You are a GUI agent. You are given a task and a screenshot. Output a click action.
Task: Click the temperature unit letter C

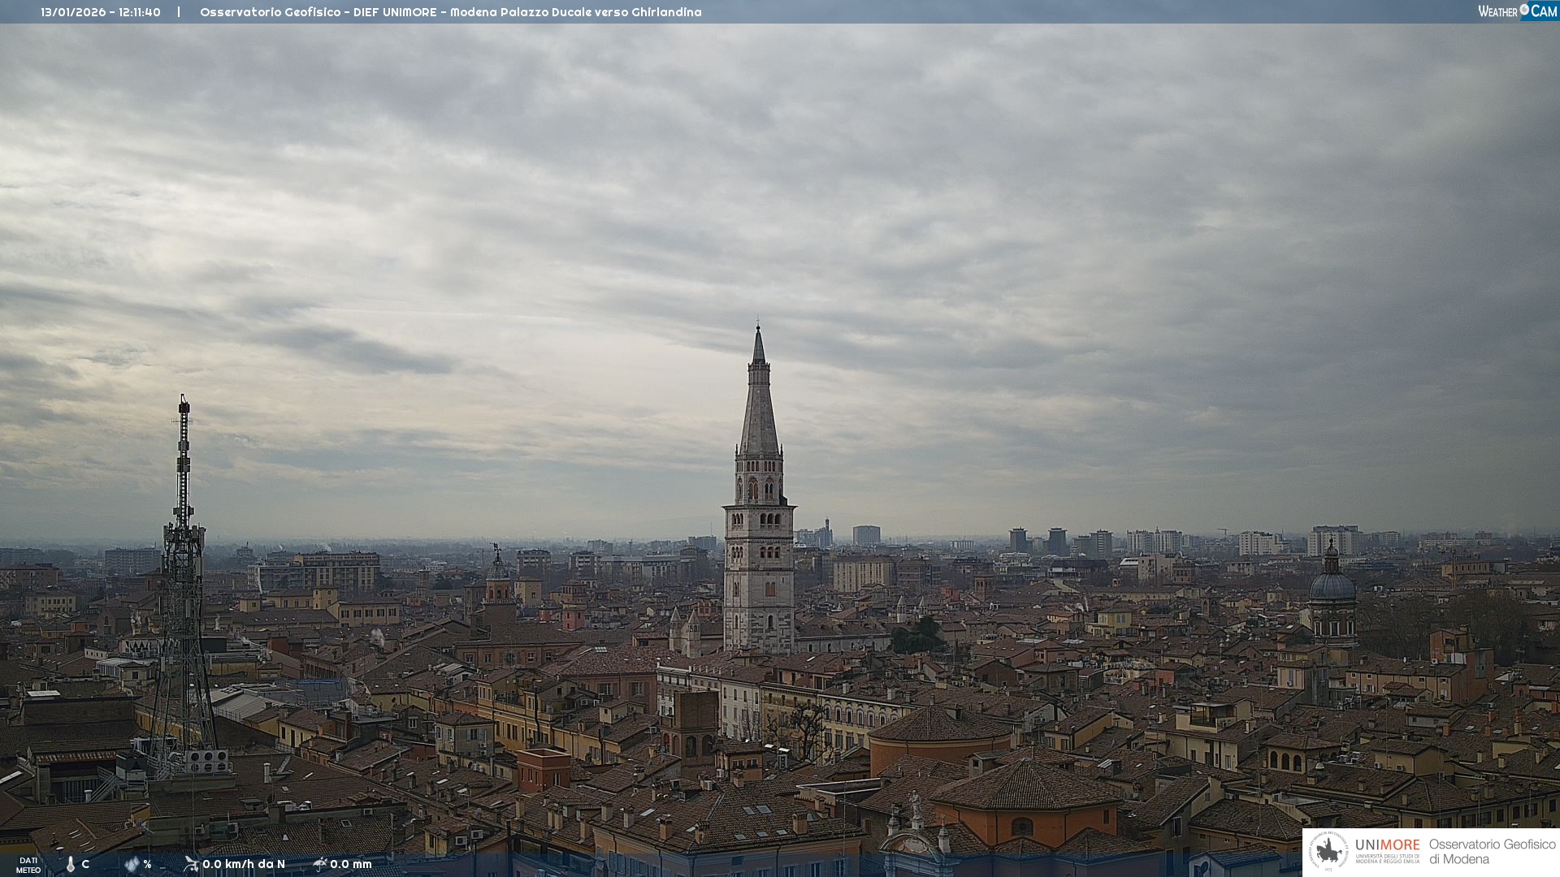[85, 865]
